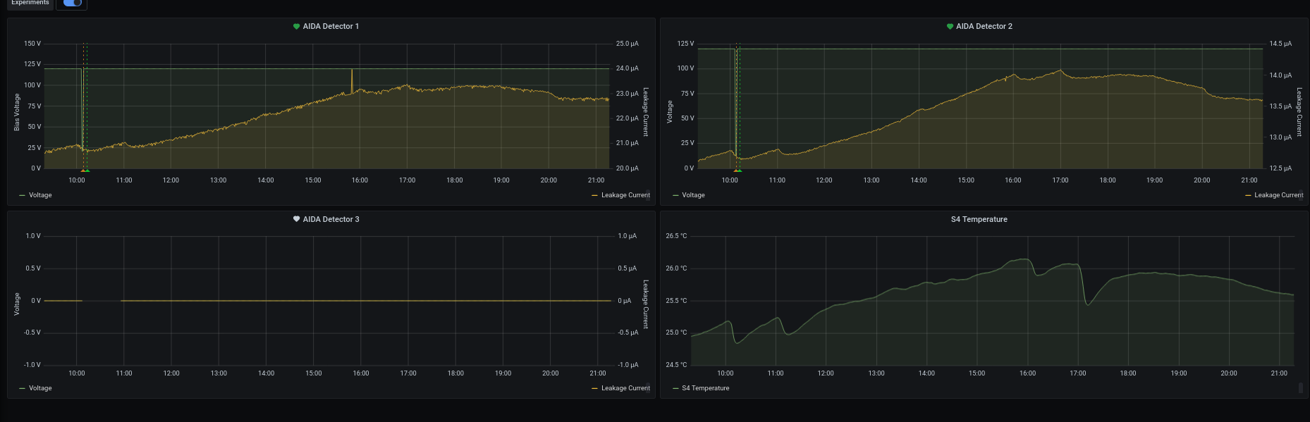Image resolution: width=1310 pixels, height=422 pixels.
Task: Click green heart icon on AIDA Detector 2
Action: pyautogui.click(x=950, y=26)
